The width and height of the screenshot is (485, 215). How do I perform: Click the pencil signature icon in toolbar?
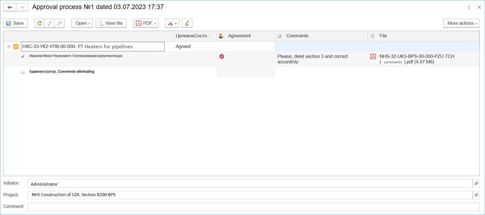tap(187, 23)
